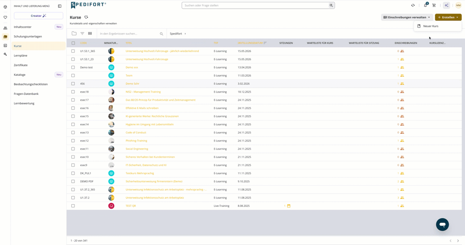The image size is (465, 245).
Task: Open the folder view icon in toolbar
Action: pyautogui.click(x=74, y=34)
